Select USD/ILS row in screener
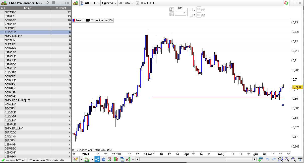Viewport: 304px width, 163px height. click(x=36, y=16)
